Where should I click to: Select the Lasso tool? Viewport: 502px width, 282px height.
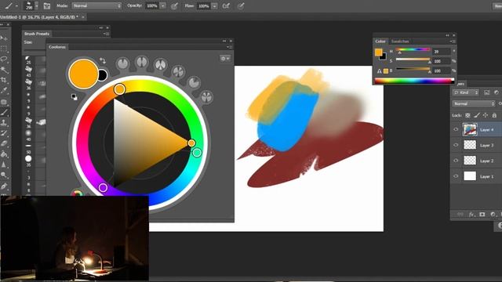[4, 60]
